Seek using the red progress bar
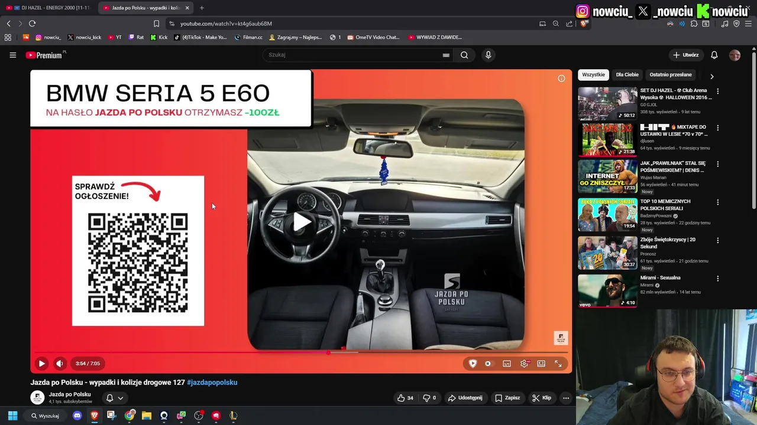The image size is (757, 425). click(302, 352)
